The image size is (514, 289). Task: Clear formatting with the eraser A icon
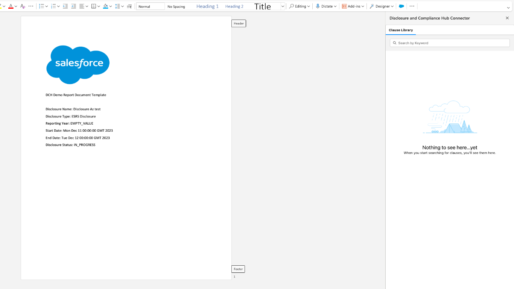[23, 6]
